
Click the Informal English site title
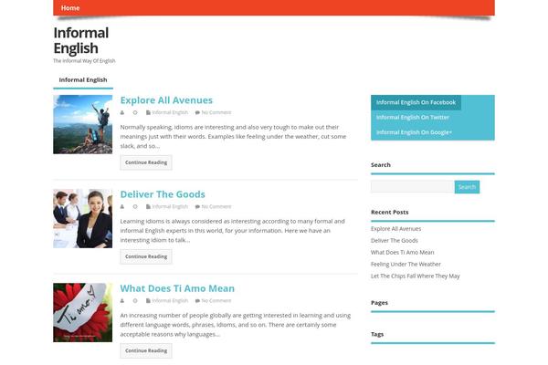(x=81, y=40)
